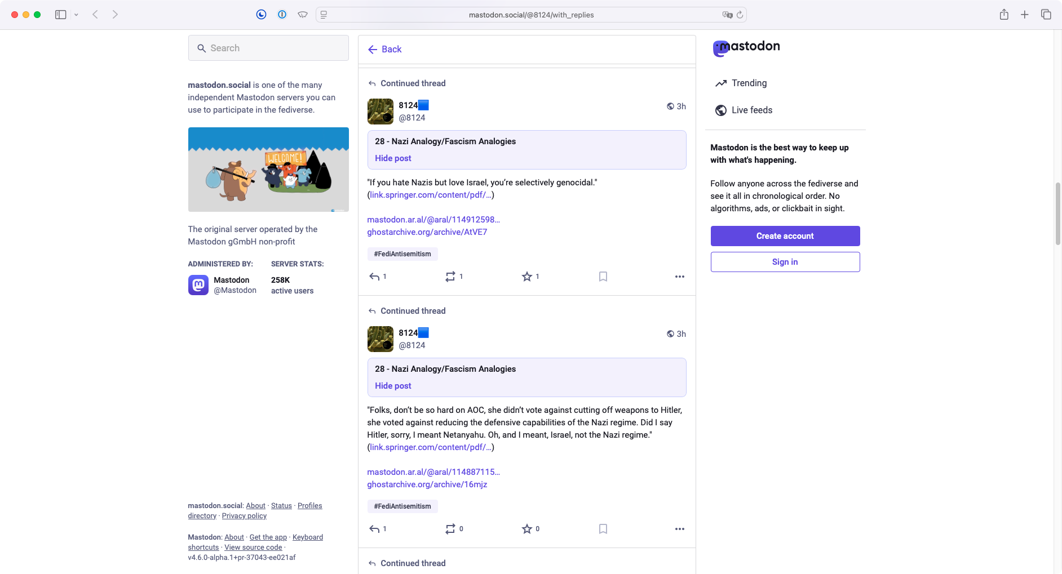Open Live feeds in the navigation
1062x574 pixels.
[744, 110]
